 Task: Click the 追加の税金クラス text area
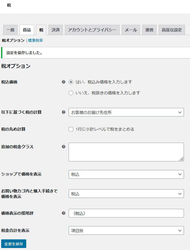tap(126, 152)
